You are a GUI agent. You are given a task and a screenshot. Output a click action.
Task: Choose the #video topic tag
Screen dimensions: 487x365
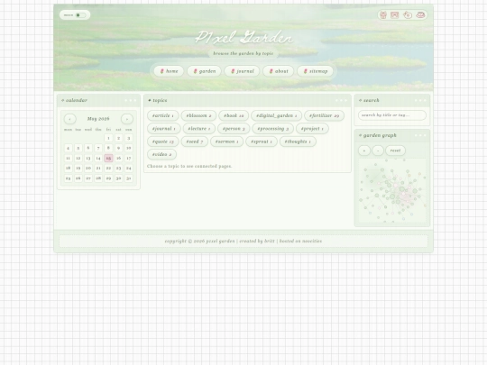pyautogui.click(x=161, y=154)
